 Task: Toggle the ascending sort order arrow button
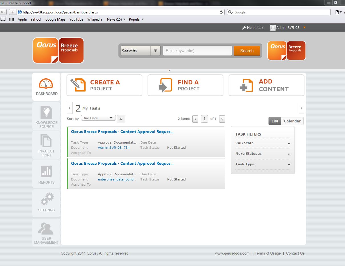tap(121, 119)
